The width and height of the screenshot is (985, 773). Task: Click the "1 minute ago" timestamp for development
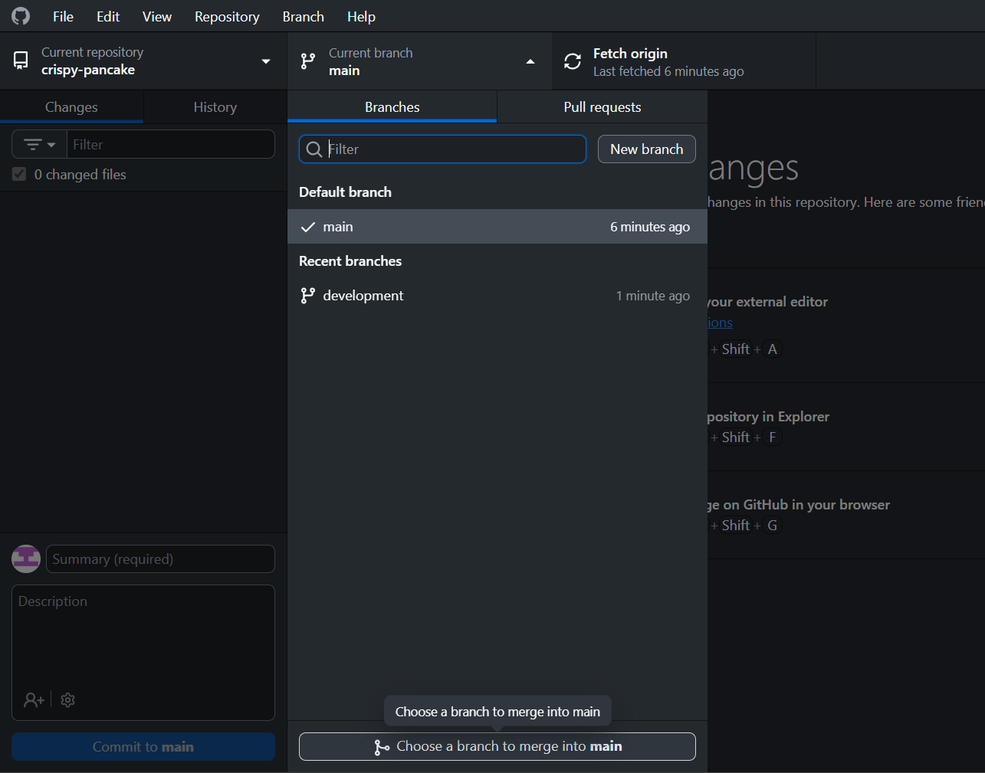(x=653, y=296)
